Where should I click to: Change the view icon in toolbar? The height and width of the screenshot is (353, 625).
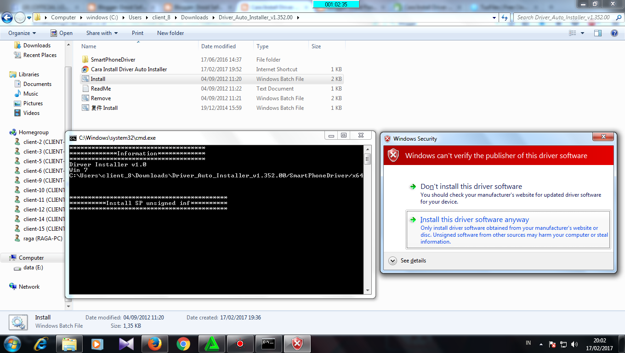pyautogui.click(x=573, y=33)
